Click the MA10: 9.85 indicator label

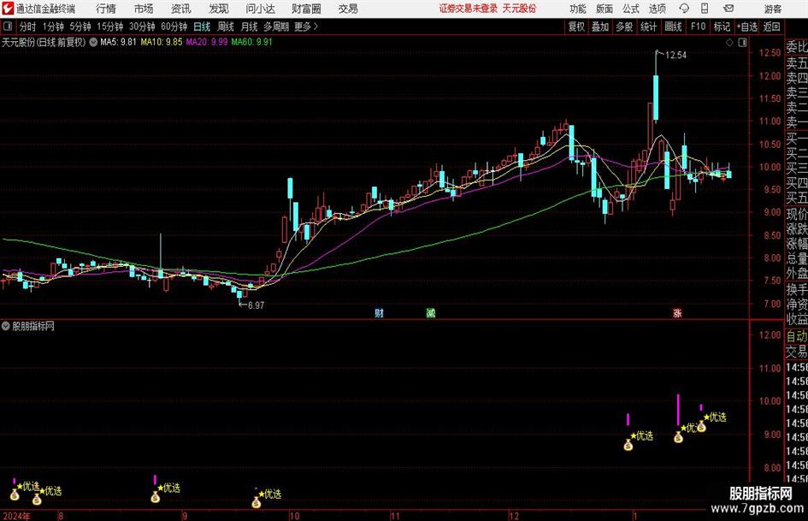[162, 42]
